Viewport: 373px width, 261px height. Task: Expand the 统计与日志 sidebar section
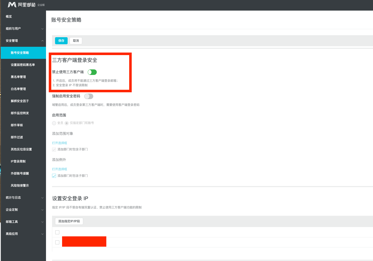pos(23,198)
